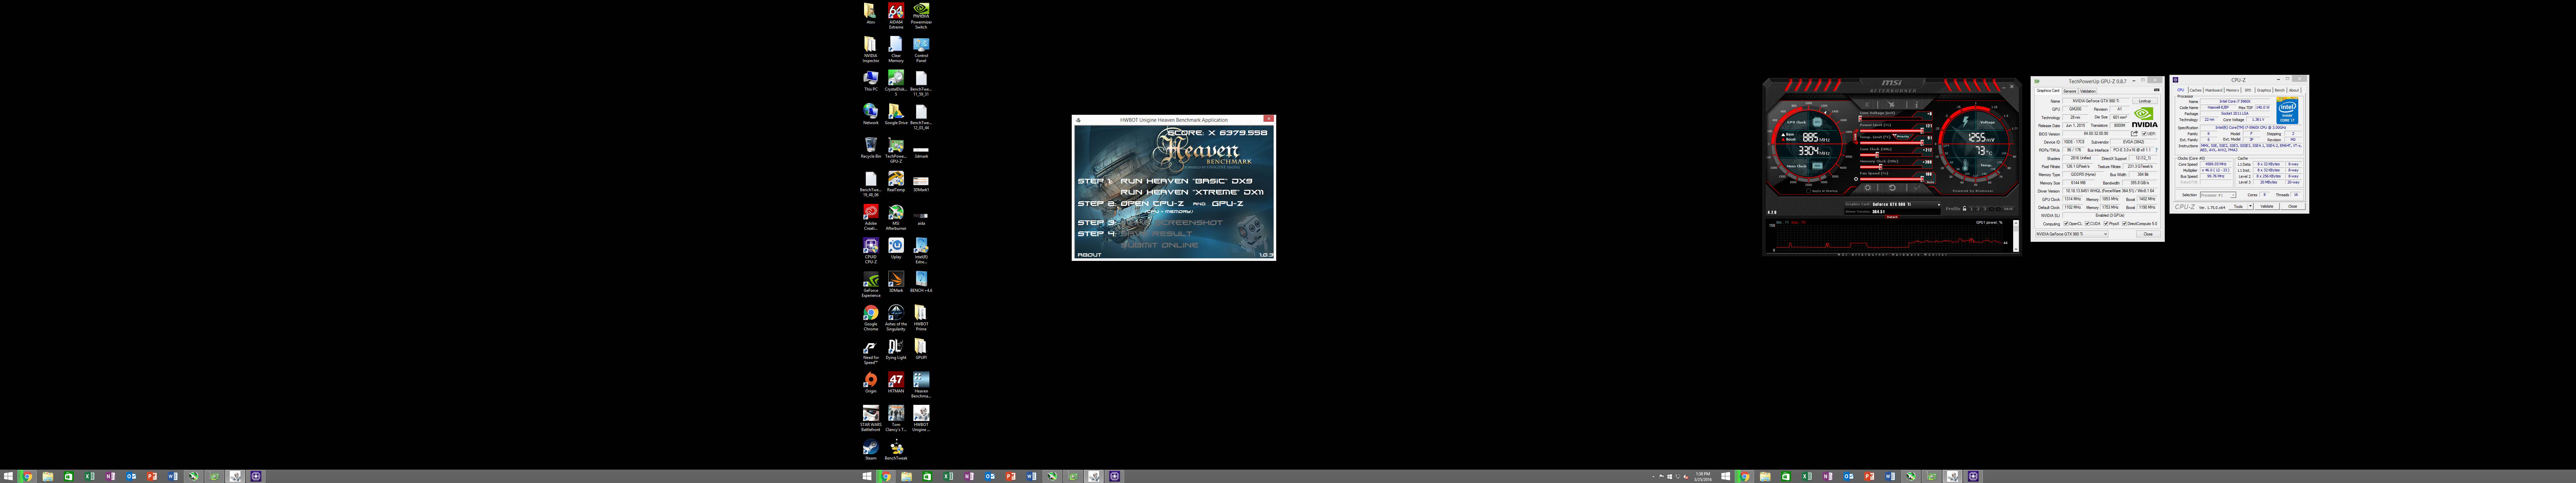Click Afterburner reset arrow icon
The image size is (2576, 483).
click(1892, 188)
